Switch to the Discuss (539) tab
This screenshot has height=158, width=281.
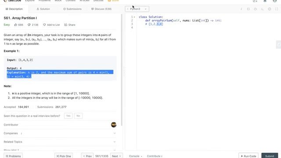tap(101, 9)
